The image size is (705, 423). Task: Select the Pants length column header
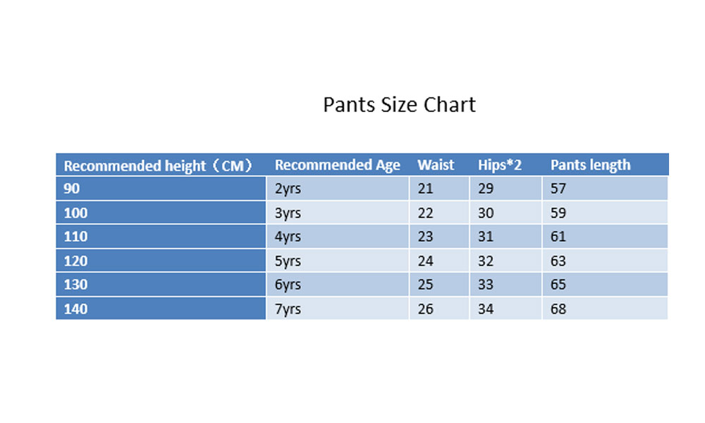[x=590, y=165]
